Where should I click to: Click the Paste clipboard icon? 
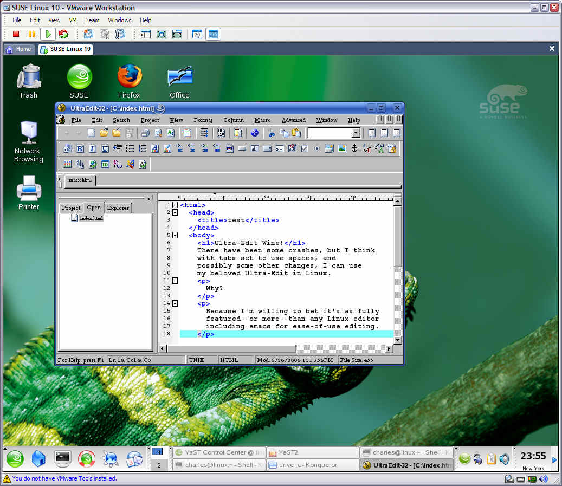click(x=296, y=133)
